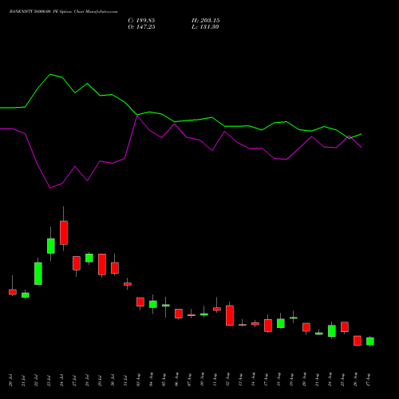Click the 03 Aug date label
The width and height of the screenshot is (399, 399).
138,380
